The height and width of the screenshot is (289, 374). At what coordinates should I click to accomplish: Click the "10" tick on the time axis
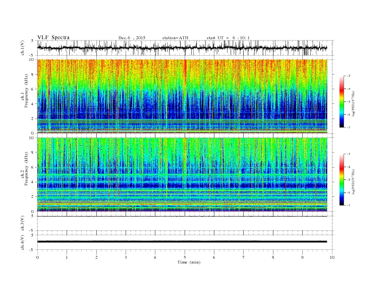(x=332, y=257)
